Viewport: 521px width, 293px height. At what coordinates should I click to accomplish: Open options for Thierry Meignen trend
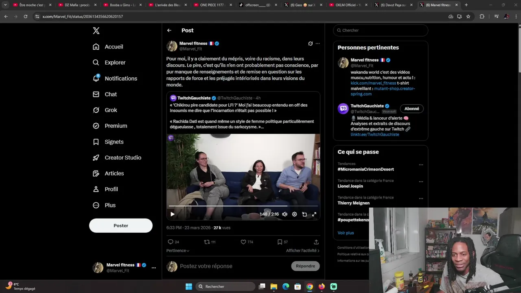tap(421, 199)
